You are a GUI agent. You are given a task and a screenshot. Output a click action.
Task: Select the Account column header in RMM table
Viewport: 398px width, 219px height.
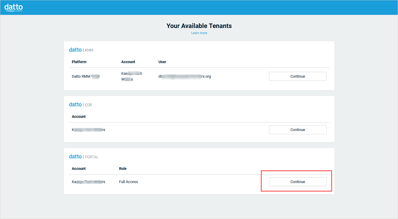(x=128, y=62)
